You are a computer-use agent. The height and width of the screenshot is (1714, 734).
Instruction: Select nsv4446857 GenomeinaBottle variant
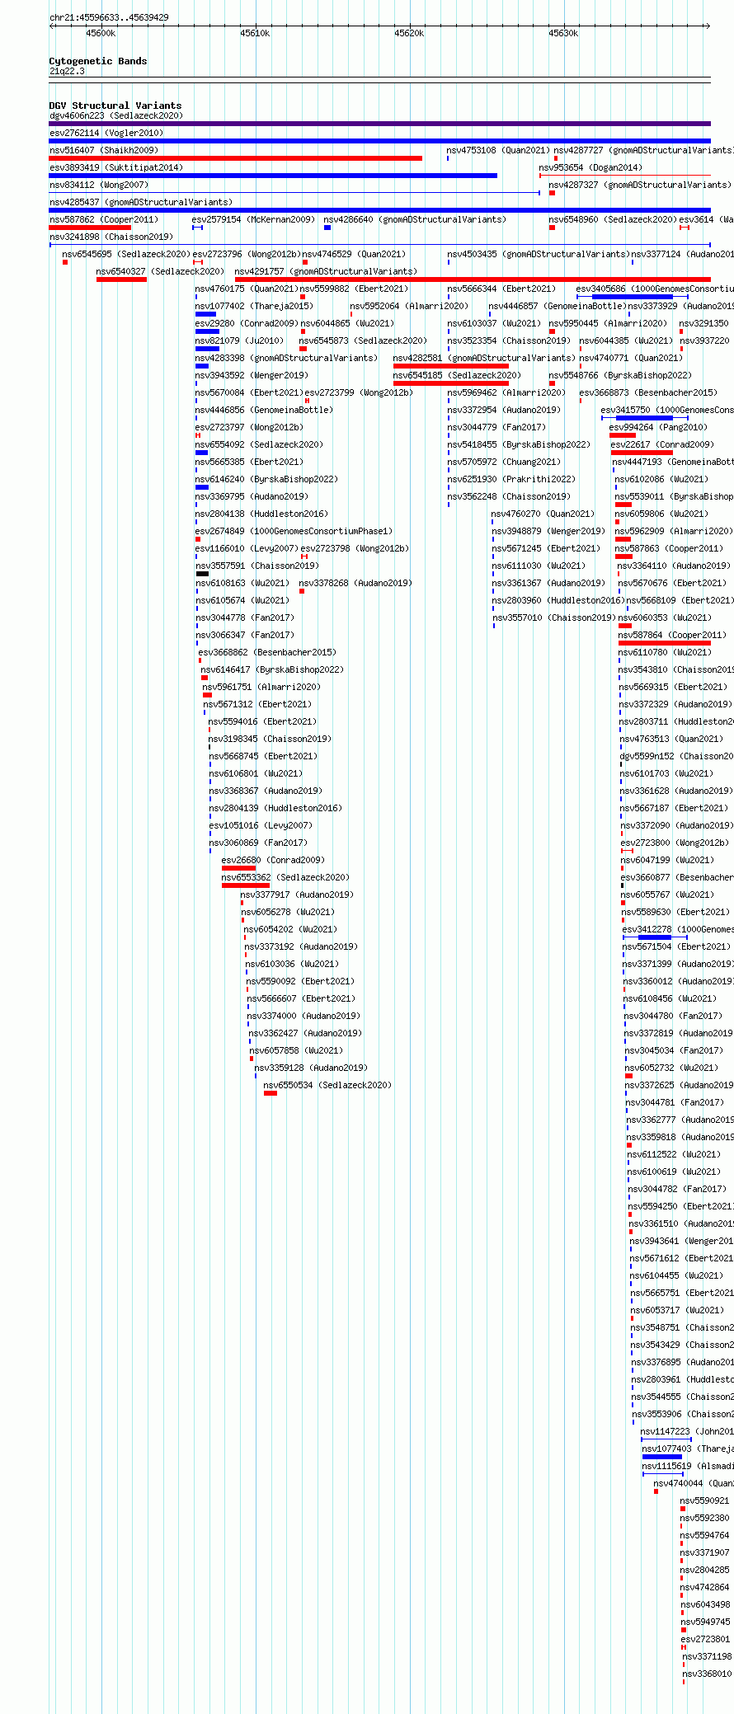tap(556, 307)
